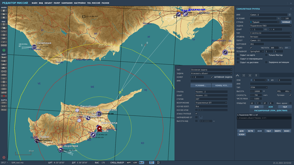Open the НАСТРОЙКИ menu
This screenshot has height=165, width=294.
[80, 3]
